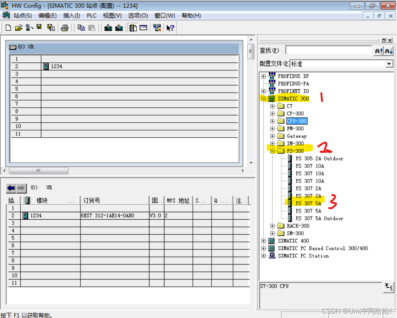Open the PLC menu
This screenshot has width=397, height=318.
[91, 16]
